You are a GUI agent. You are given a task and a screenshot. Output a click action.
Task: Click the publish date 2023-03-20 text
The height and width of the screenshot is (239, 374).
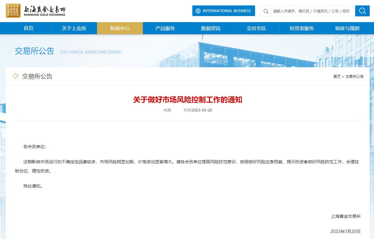pyautogui.click(x=202, y=110)
